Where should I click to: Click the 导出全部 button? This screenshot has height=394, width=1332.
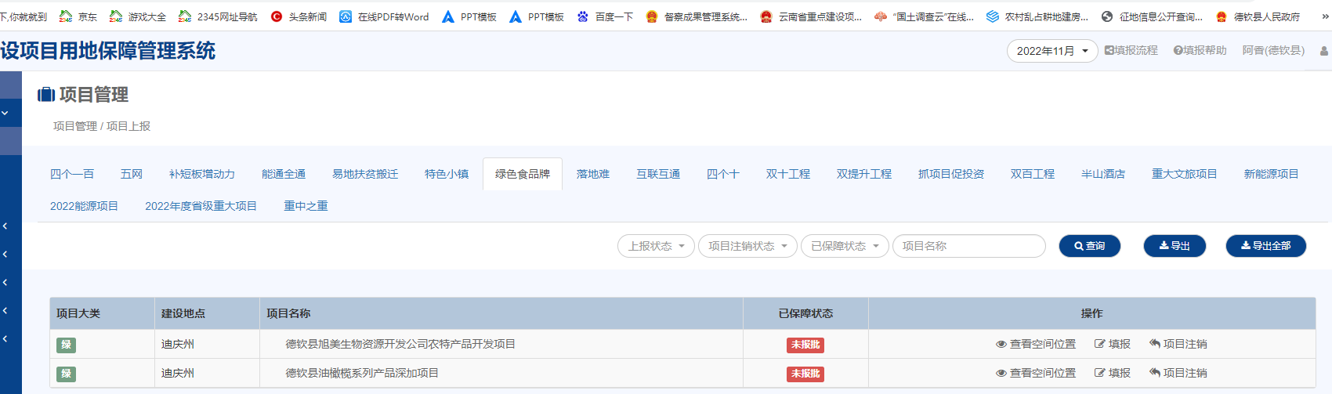pos(1265,246)
